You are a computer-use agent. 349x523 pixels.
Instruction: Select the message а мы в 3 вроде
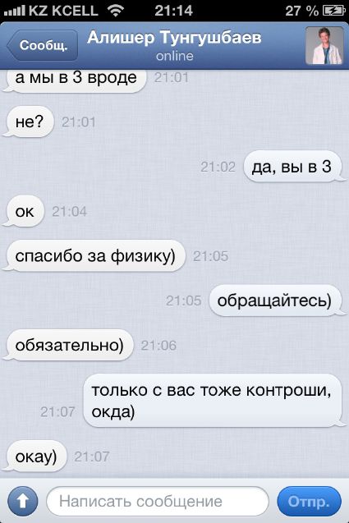[x=75, y=79]
